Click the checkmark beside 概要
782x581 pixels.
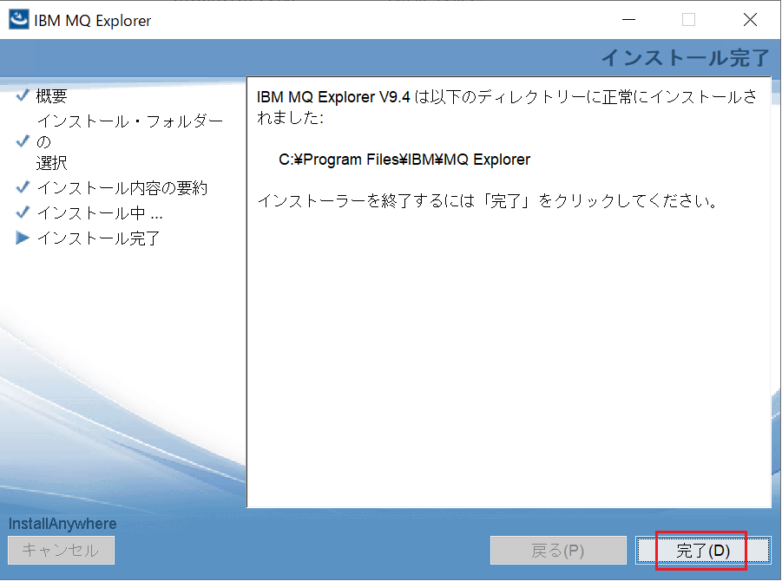coord(23,95)
